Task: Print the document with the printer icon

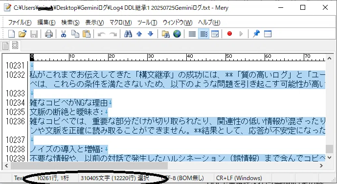Action: [x=49, y=34]
